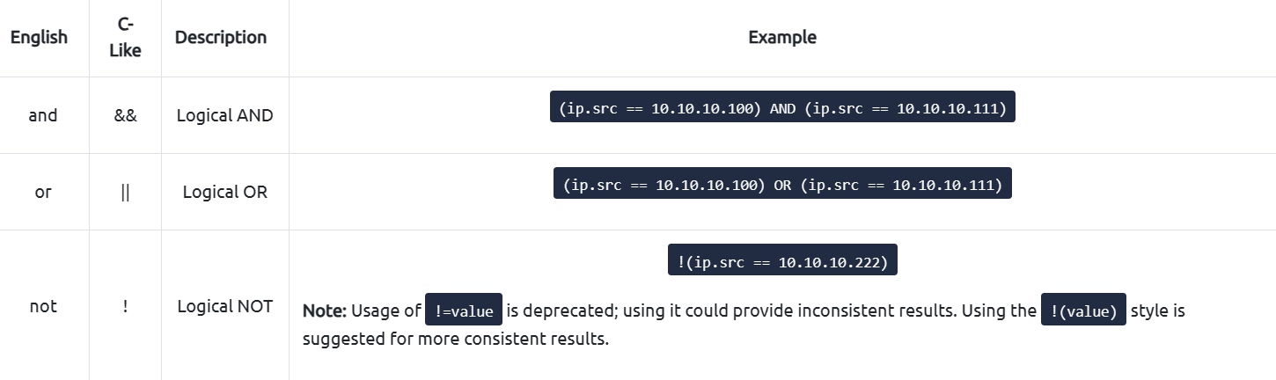The image size is (1276, 380).
Task: Select the '!' C-Like operator cell
Action: click(125, 306)
